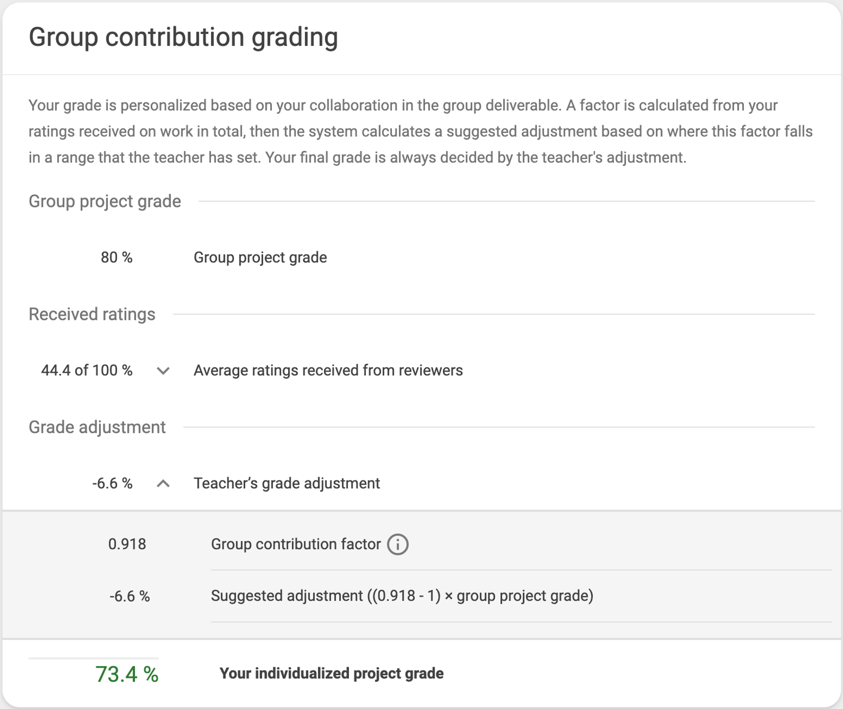Click the Suggested adjustment formula text
This screenshot has height=709, width=843.
(402, 596)
